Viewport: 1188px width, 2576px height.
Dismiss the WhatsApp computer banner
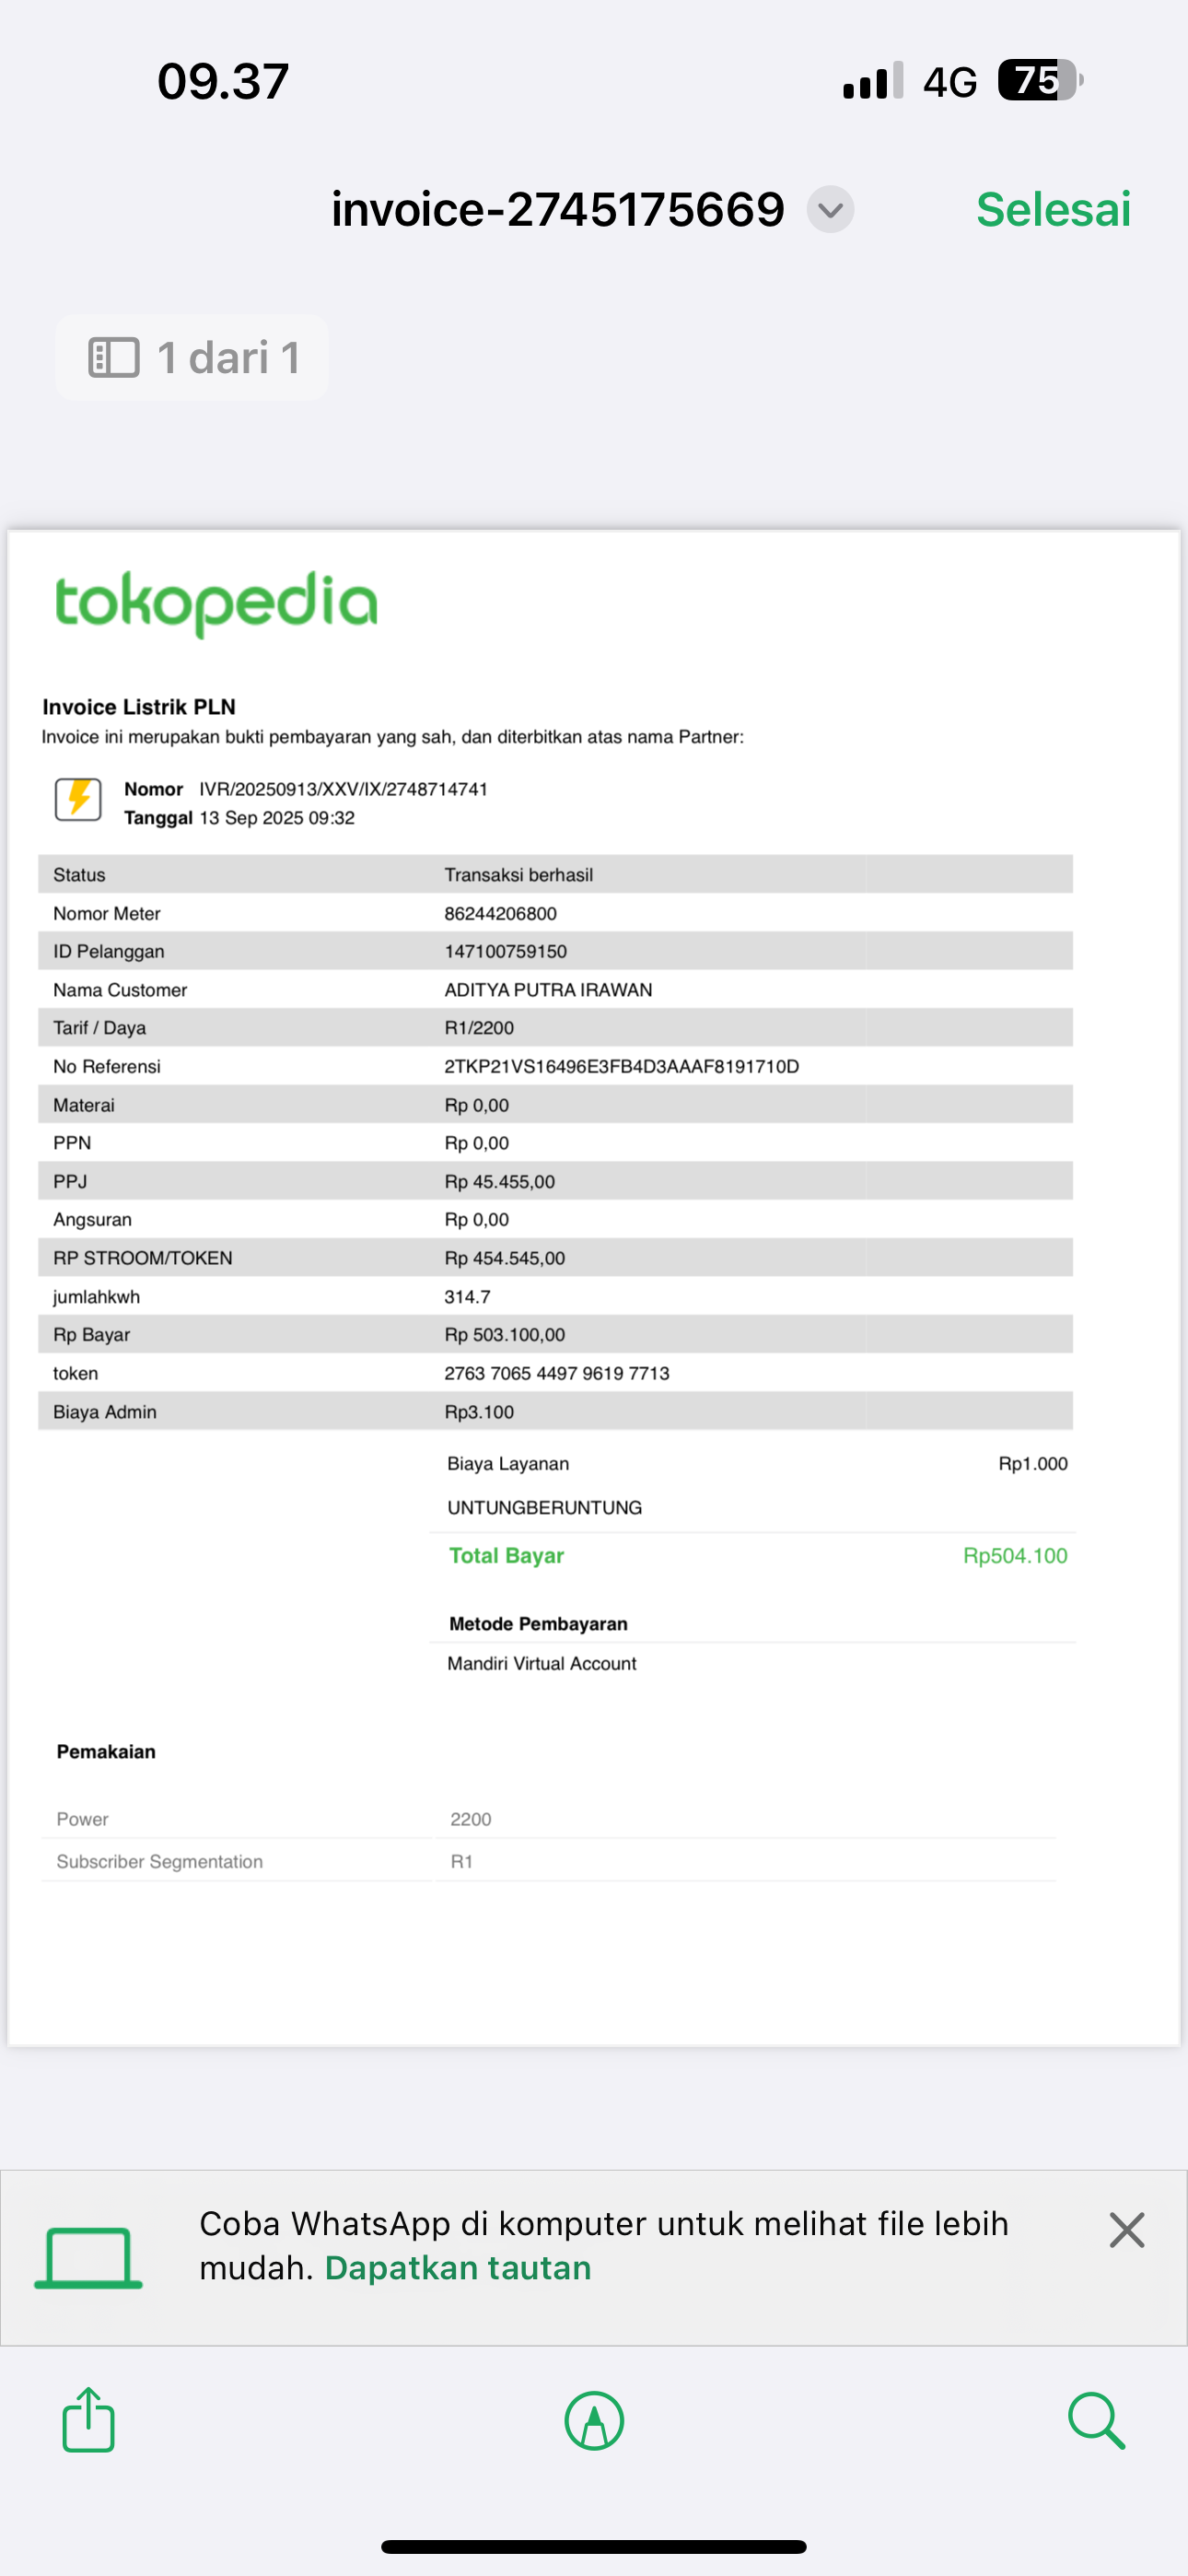tap(1126, 2231)
